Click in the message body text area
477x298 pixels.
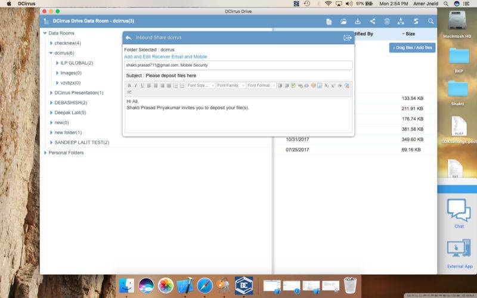(x=238, y=114)
